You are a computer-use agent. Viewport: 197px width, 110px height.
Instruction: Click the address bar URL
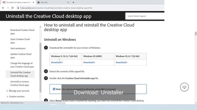click(x=56, y=8)
